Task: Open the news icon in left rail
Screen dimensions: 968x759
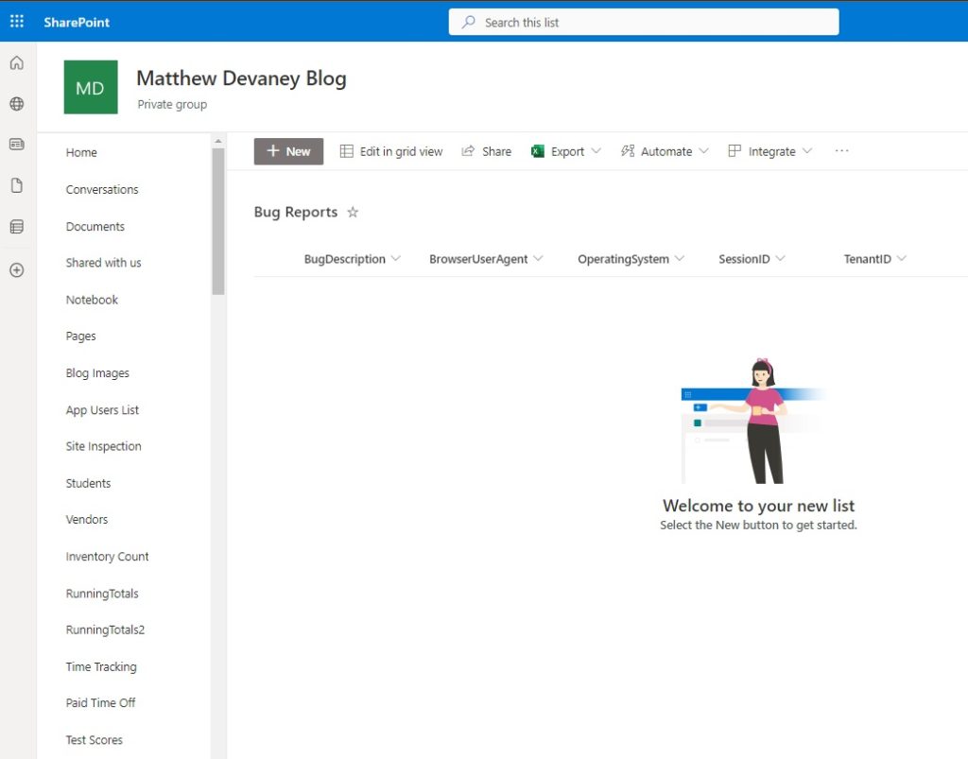Action: pyautogui.click(x=17, y=145)
